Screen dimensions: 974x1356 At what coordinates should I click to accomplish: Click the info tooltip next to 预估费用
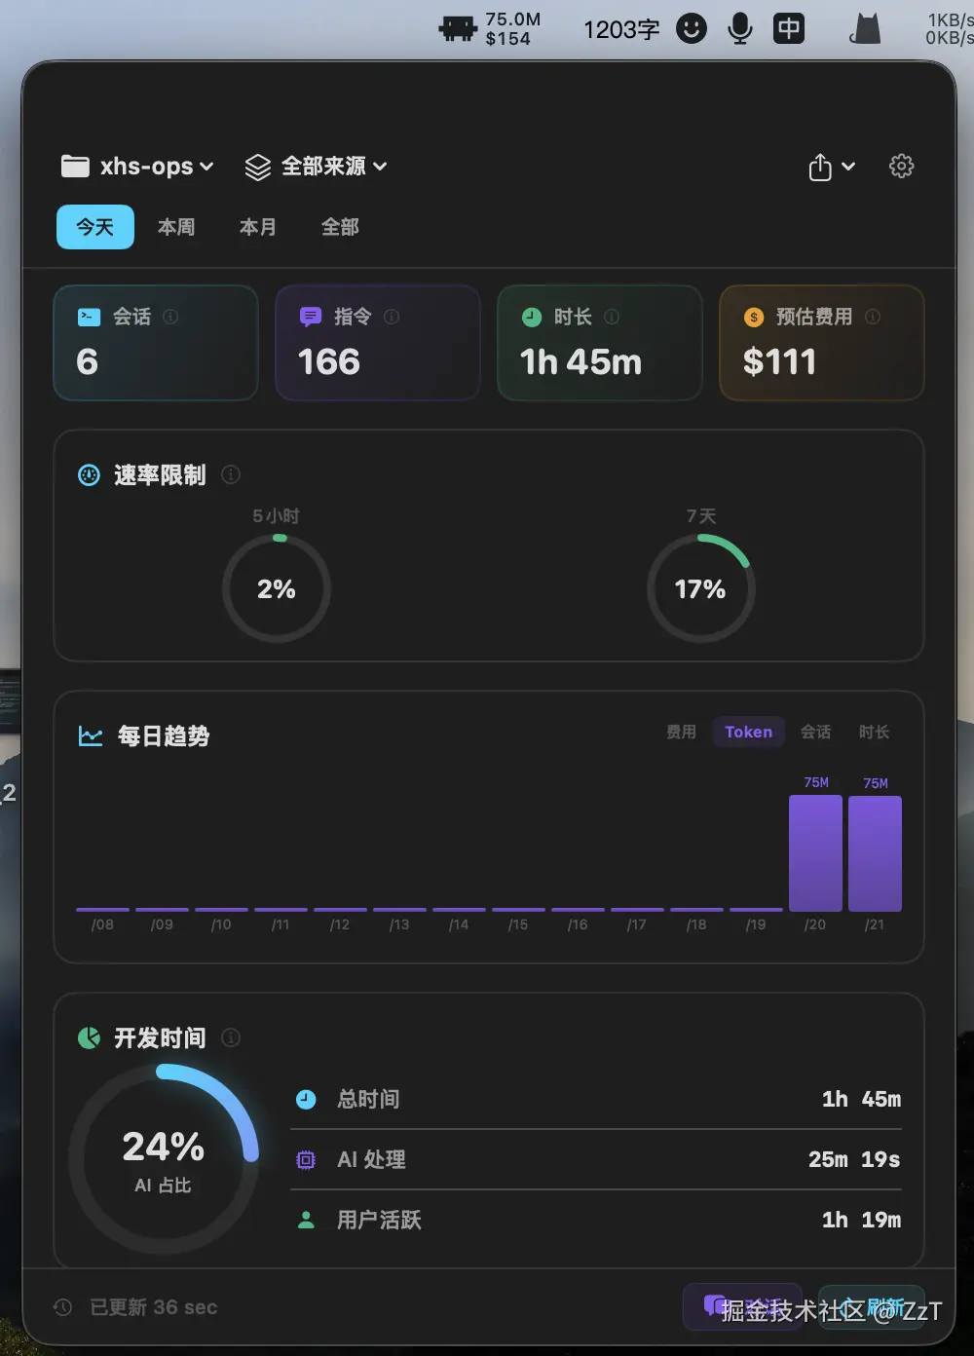[872, 317]
